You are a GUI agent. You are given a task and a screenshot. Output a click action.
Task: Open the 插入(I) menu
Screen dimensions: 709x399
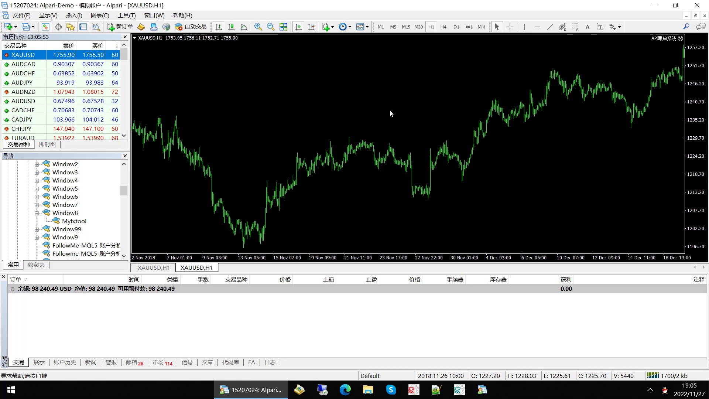[x=74, y=15]
